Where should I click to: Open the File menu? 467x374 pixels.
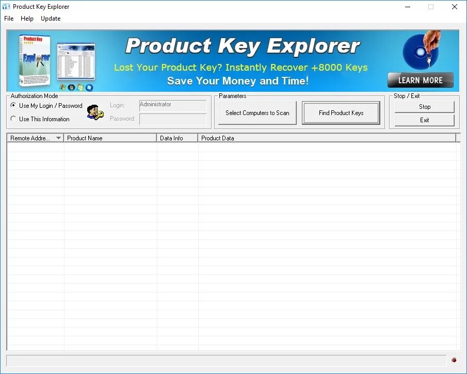(x=9, y=19)
